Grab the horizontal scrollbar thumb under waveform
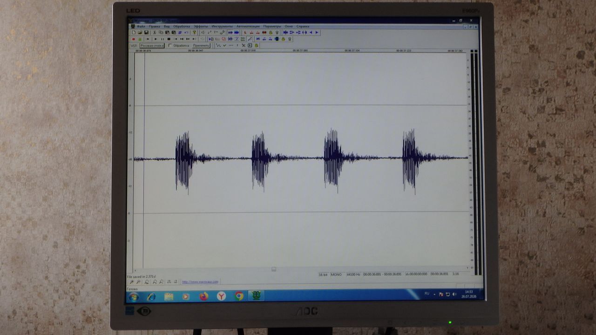This screenshot has width=596, height=335. pyautogui.click(x=274, y=269)
